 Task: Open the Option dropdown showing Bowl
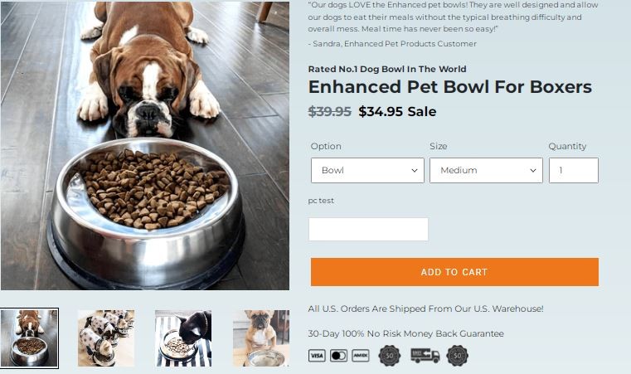pyautogui.click(x=367, y=171)
